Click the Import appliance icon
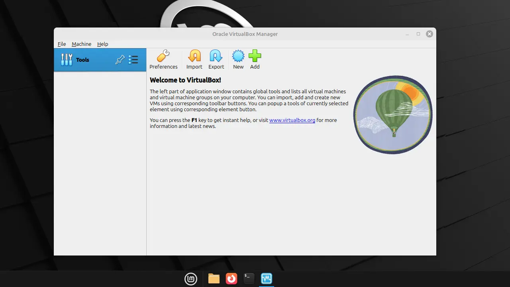Screen dimensions: 510x287 click(x=194, y=56)
